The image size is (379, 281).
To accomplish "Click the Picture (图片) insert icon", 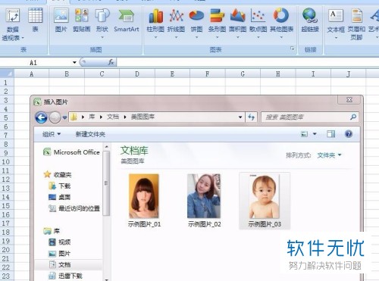I will coord(61,20).
